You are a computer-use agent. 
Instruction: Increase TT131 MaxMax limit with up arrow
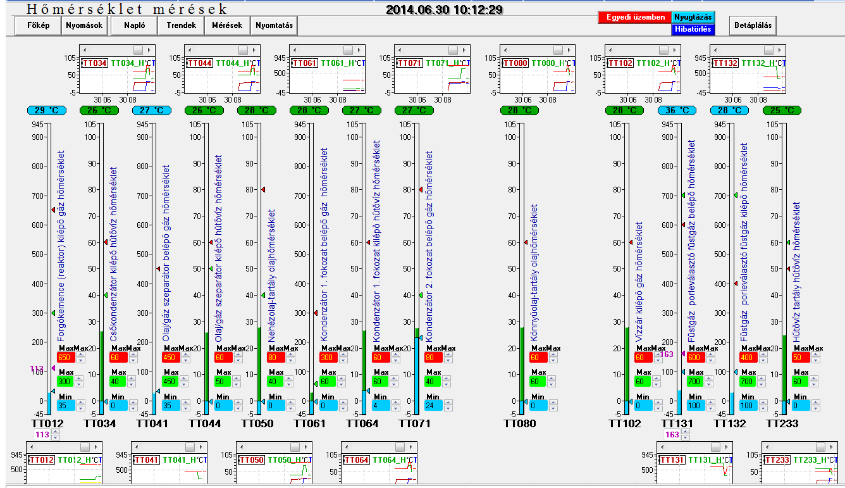(x=709, y=354)
